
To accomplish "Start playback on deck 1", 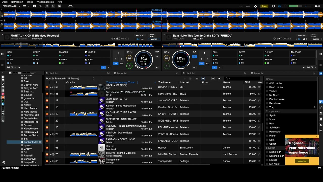I will (129, 66).
